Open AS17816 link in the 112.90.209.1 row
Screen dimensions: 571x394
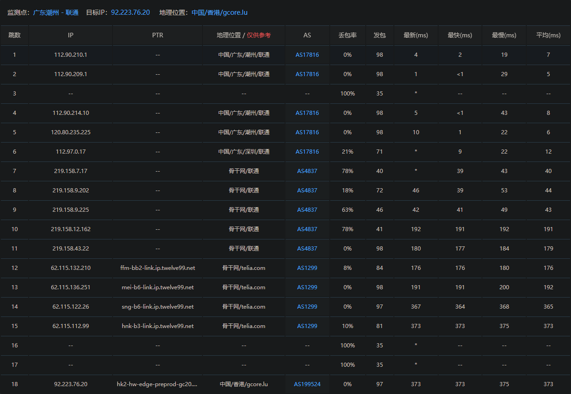click(x=307, y=74)
